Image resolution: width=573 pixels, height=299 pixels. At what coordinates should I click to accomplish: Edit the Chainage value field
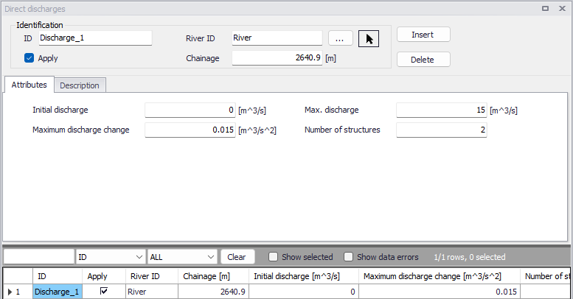point(277,58)
